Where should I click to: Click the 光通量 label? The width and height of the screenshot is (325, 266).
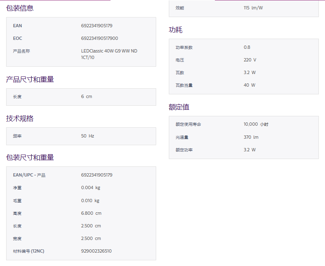point(182,137)
